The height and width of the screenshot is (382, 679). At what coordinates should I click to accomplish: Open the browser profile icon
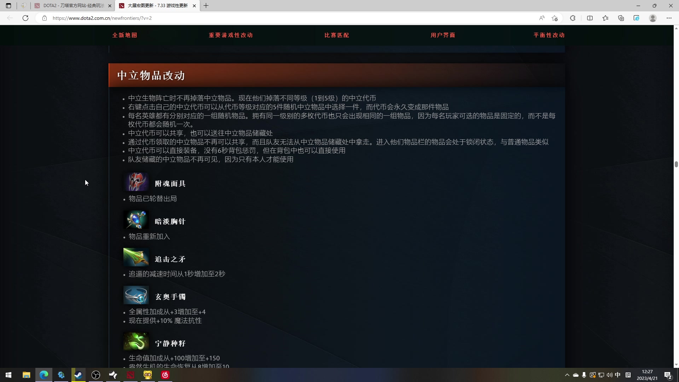coord(652,18)
